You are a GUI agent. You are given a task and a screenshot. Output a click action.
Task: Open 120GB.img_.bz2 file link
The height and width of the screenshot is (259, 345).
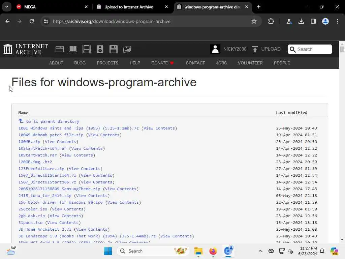(35, 162)
